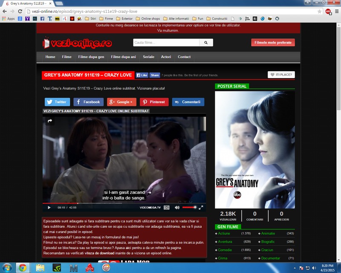The height and width of the screenshot is (273, 341).
Task: Jump to Comentarii button
Action: [x=188, y=102]
